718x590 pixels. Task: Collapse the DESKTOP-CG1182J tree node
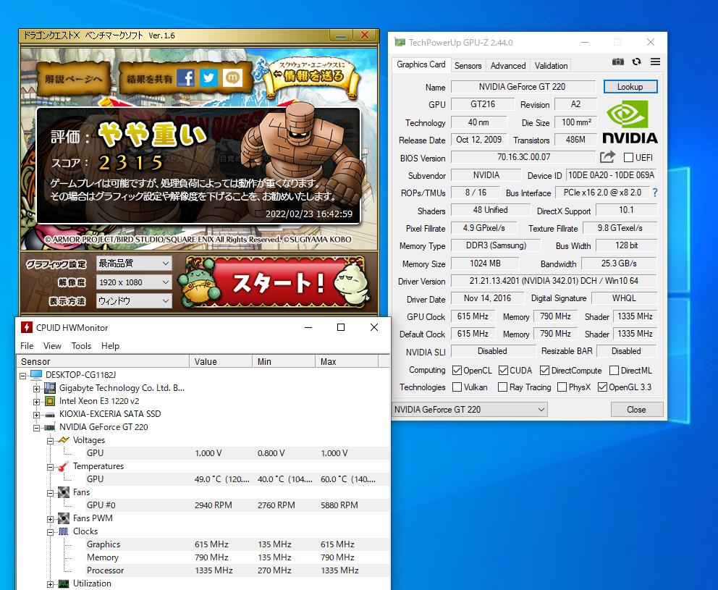(23, 376)
